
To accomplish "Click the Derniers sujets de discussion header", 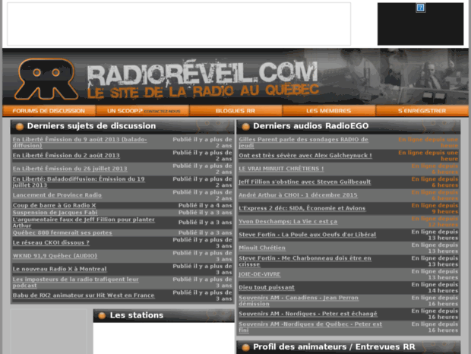I will 122,126.
